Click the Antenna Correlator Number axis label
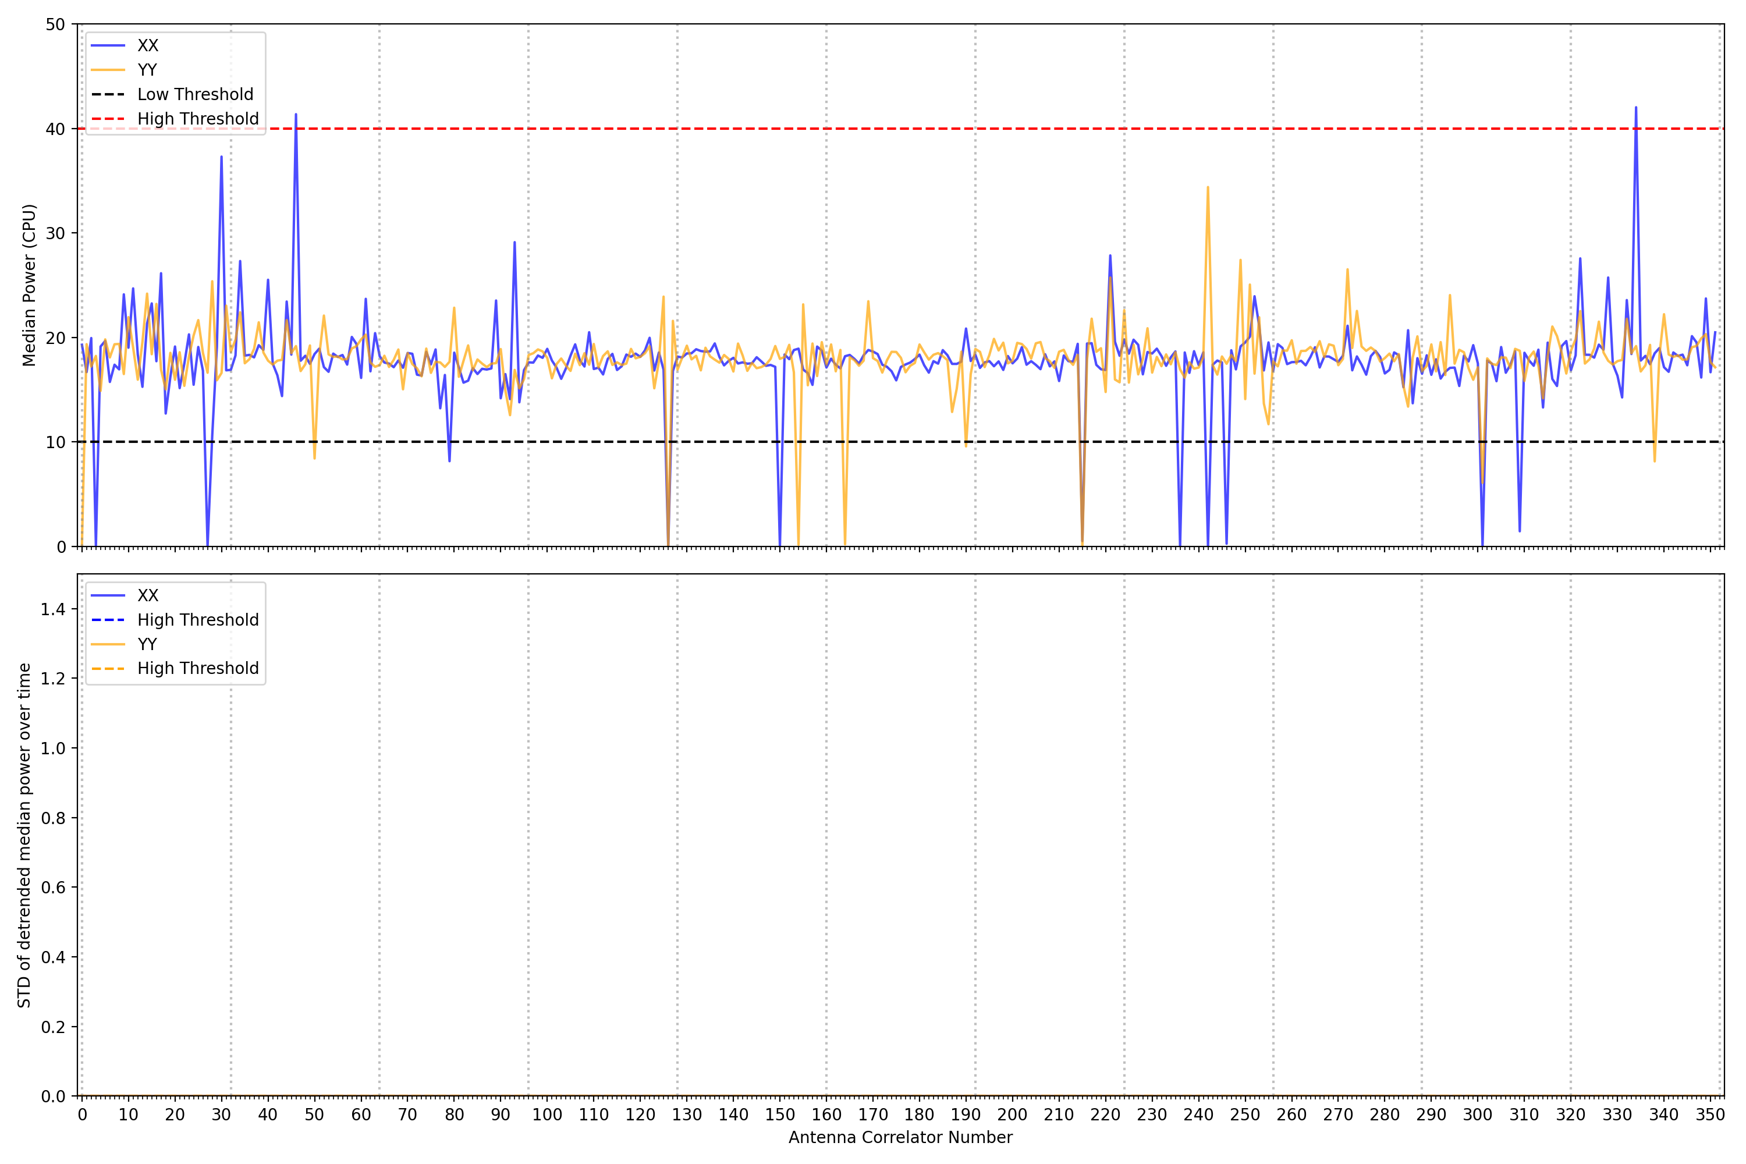 [900, 1137]
